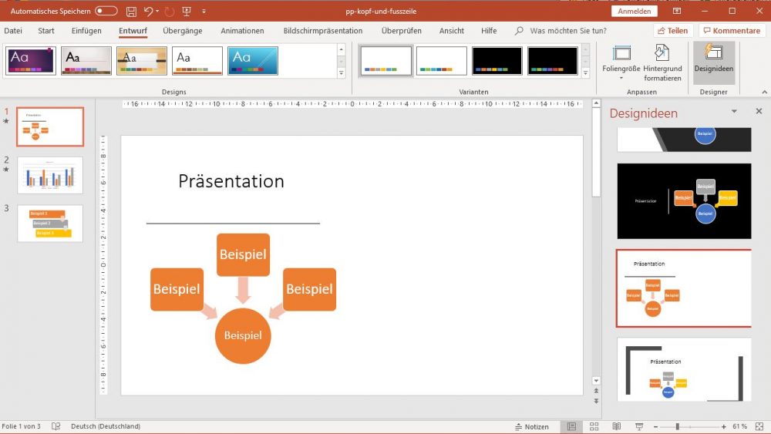This screenshot has height=434, width=771.
Task: Click Hintergrund formatieren icon
Action: 662,63
